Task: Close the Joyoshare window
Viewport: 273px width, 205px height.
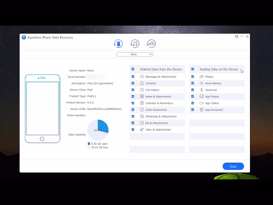Action: [x=247, y=36]
